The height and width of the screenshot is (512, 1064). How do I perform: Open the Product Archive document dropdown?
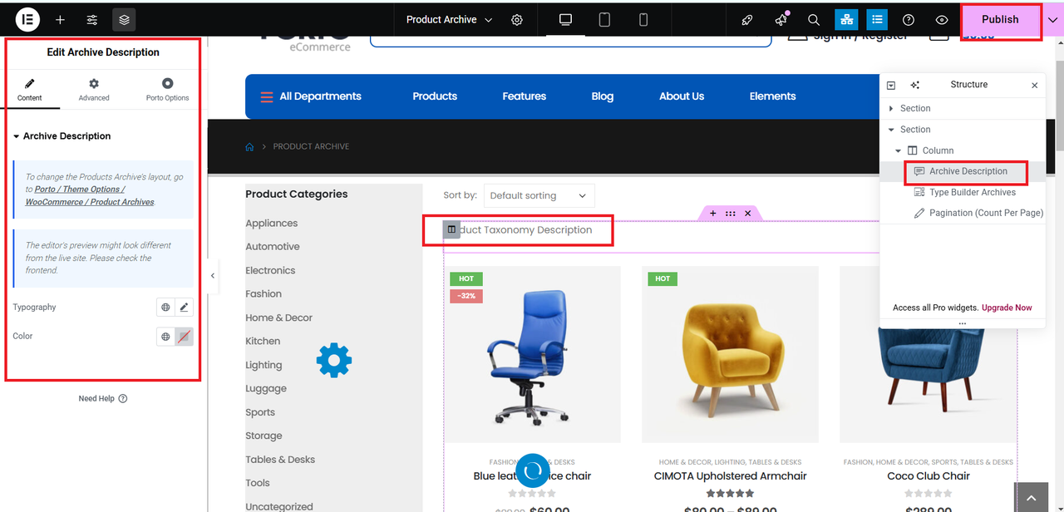(449, 20)
